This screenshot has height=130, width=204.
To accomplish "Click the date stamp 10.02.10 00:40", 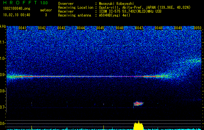I will pyautogui.click(x=17, y=15).
